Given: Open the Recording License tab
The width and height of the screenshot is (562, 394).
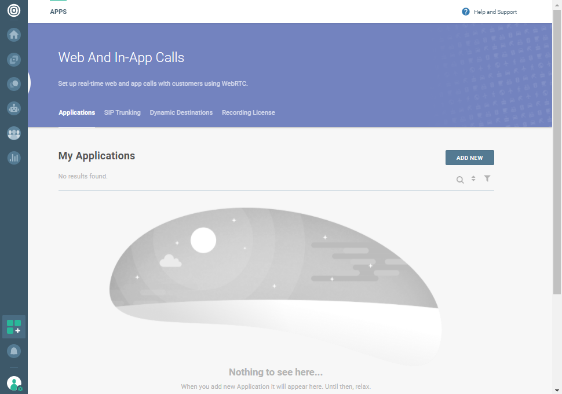Looking at the screenshot, I should point(249,112).
